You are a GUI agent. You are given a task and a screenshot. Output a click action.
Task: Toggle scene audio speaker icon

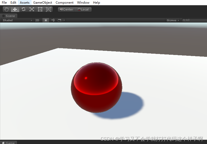pos(53,20)
